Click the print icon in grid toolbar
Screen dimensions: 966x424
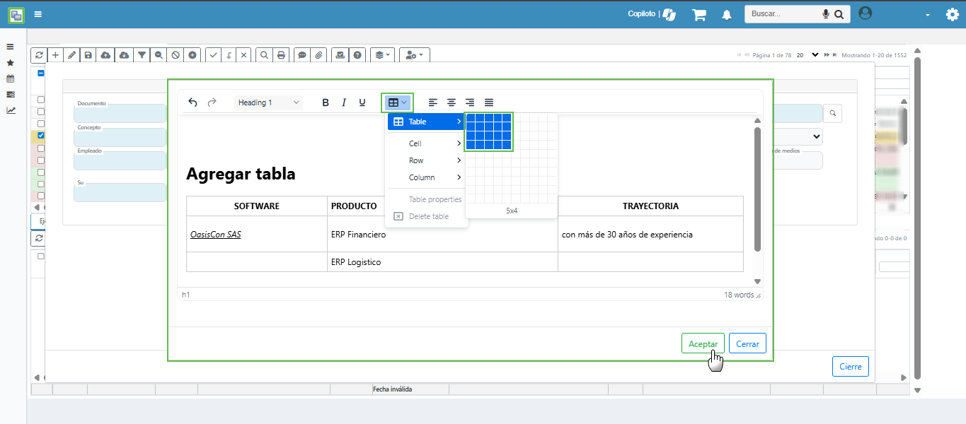pyautogui.click(x=282, y=55)
